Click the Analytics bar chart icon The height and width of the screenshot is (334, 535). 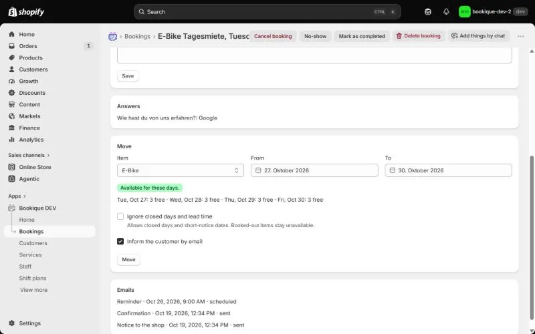(11, 140)
